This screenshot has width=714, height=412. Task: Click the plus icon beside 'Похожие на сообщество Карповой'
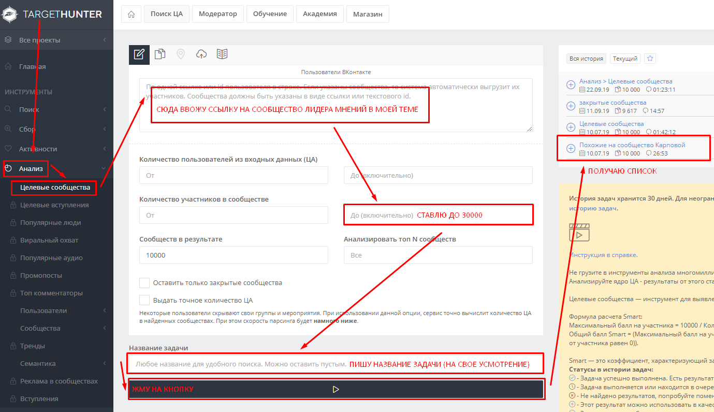[571, 149]
